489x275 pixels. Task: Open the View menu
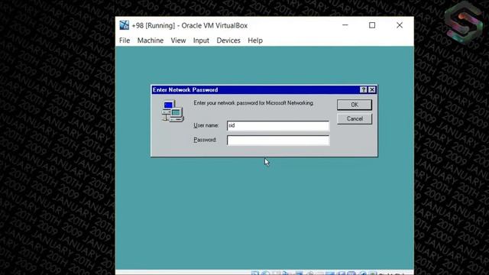pos(178,40)
